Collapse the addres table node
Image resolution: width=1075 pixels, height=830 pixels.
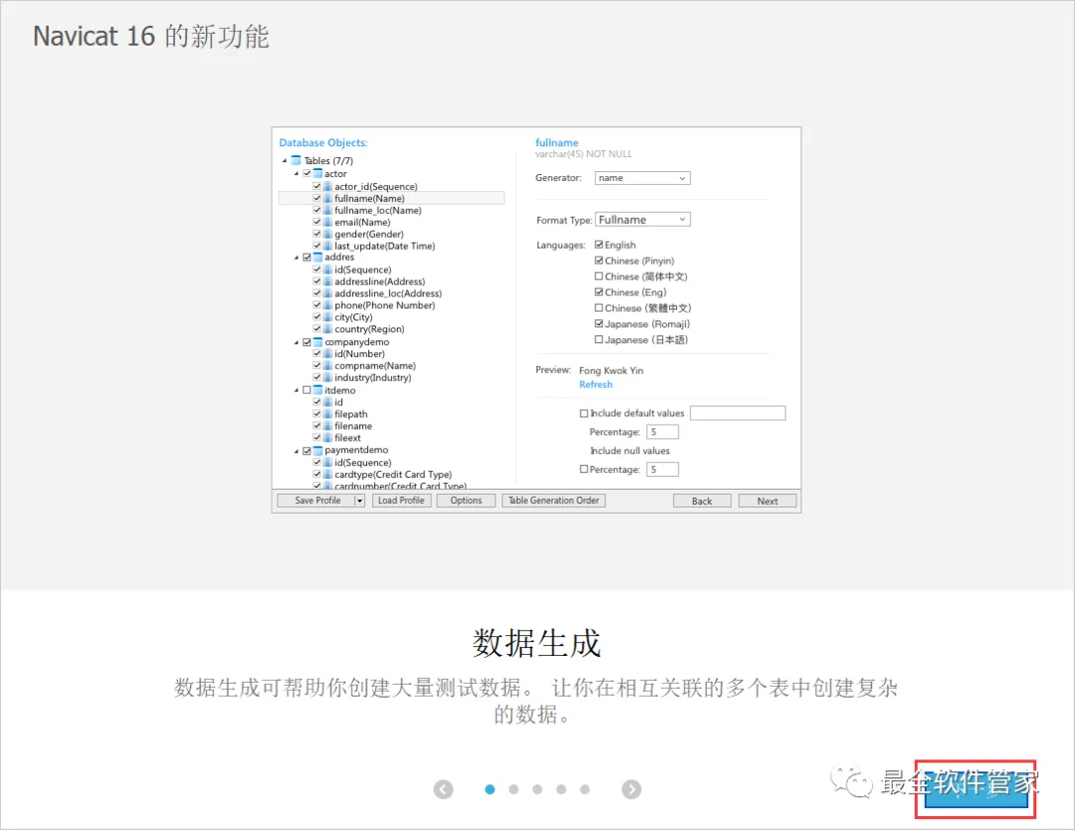tap(297, 258)
